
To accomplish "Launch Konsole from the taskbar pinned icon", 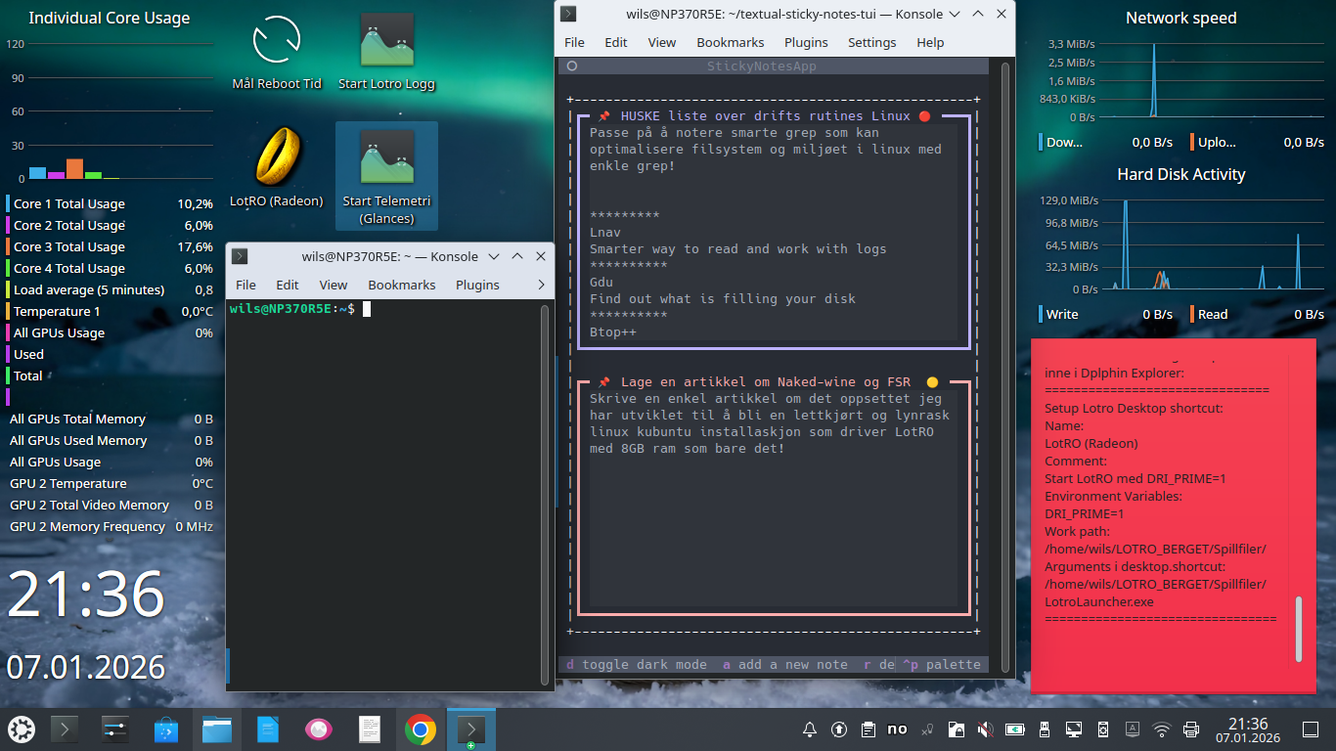I will point(66,729).
